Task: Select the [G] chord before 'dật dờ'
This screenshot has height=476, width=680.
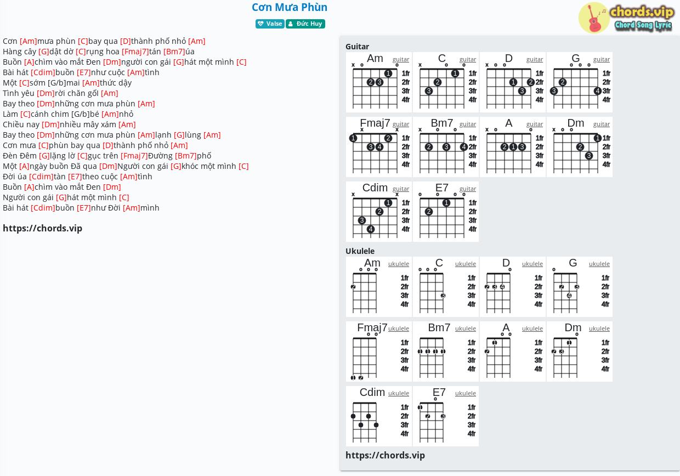Action: point(44,52)
